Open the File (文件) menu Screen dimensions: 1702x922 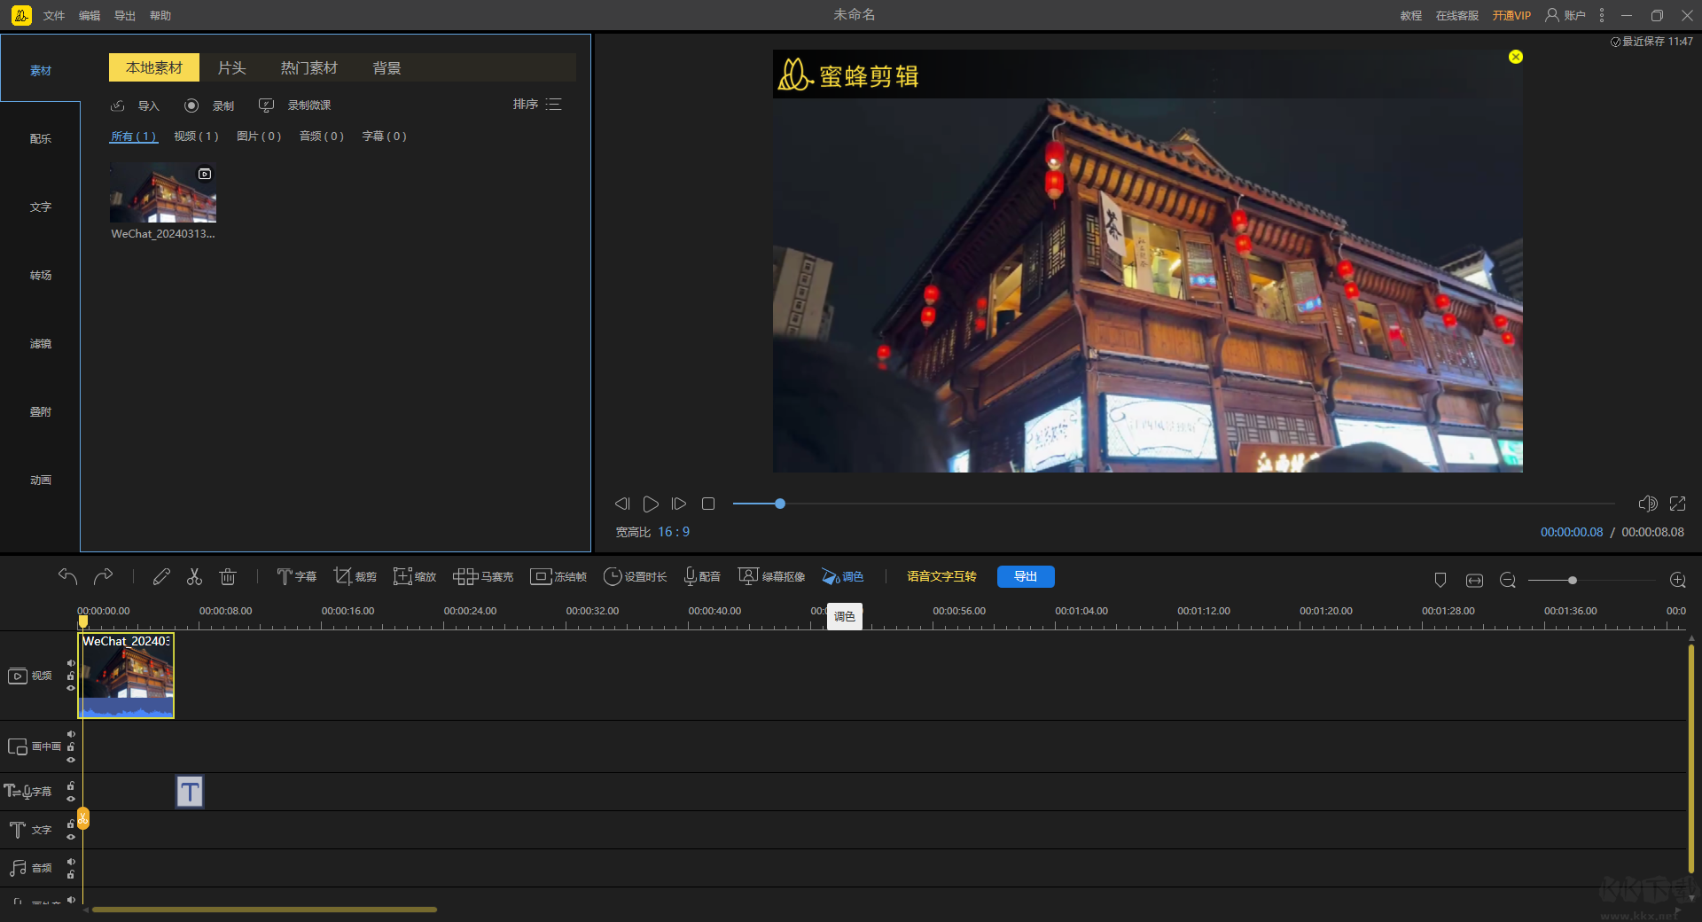(x=54, y=15)
